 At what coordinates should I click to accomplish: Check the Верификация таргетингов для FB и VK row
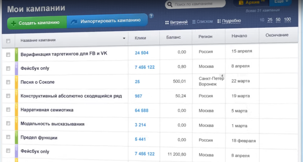pos(8,55)
